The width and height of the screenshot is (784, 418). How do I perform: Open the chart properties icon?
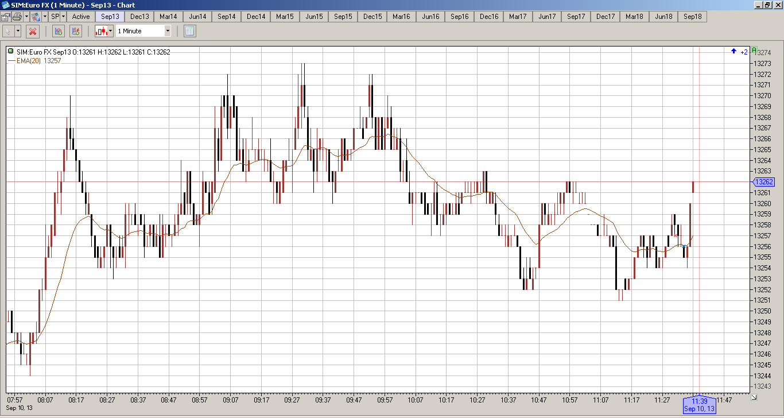tap(6, 17)
